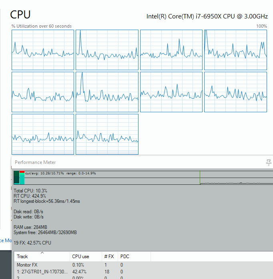Viewport: 273px width, 279px height.
Task: Click the RT CPU: 424.9% readout
Action: pos(30,196)
